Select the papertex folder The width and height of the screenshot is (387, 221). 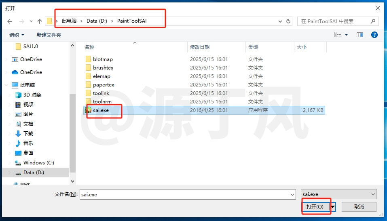pyautogui.click(x=104, y=84)
